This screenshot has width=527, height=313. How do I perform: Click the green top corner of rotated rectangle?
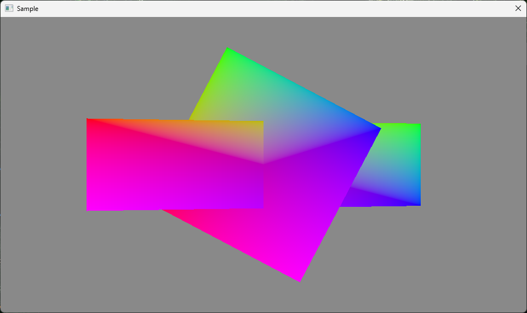(x=227, y=50)
